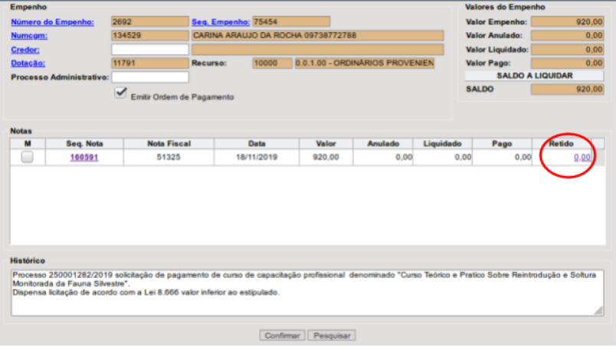Click the Seq. Empenho link
This screenshot has height=350, width=616.
tap(221, 22)
